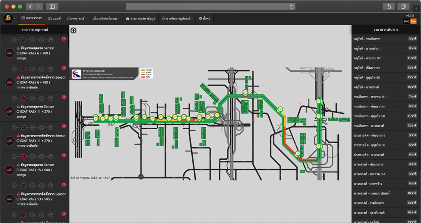This screenshot has width=421, height=223.
Task: Toggle Safari's sidebar button
Action: pos(52,7)
